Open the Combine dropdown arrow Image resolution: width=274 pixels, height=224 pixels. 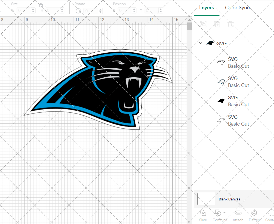pos(225,213)
